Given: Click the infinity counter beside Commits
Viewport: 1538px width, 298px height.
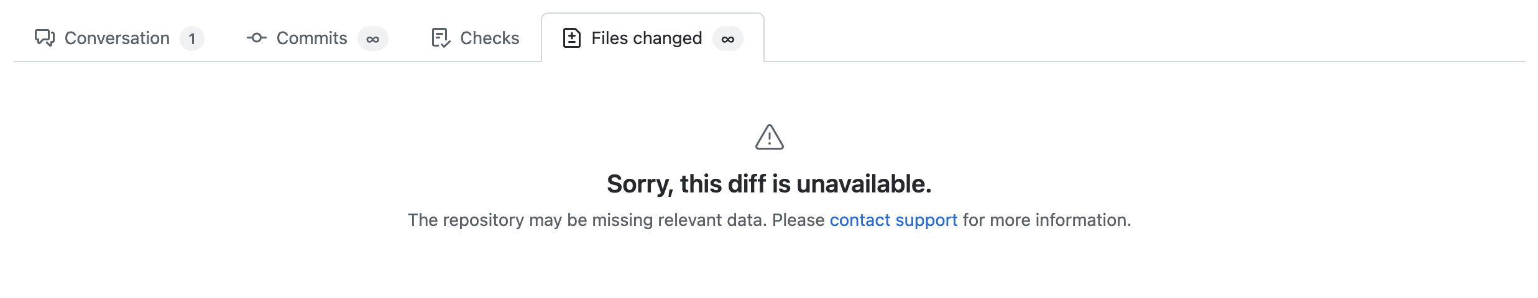Looking at the screenshot, I should (x=372, y=38).
